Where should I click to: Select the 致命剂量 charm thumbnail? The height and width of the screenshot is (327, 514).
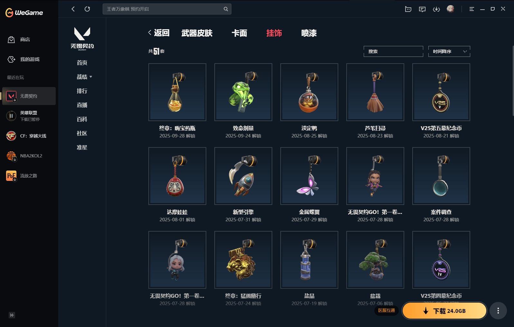coord(243,92)
